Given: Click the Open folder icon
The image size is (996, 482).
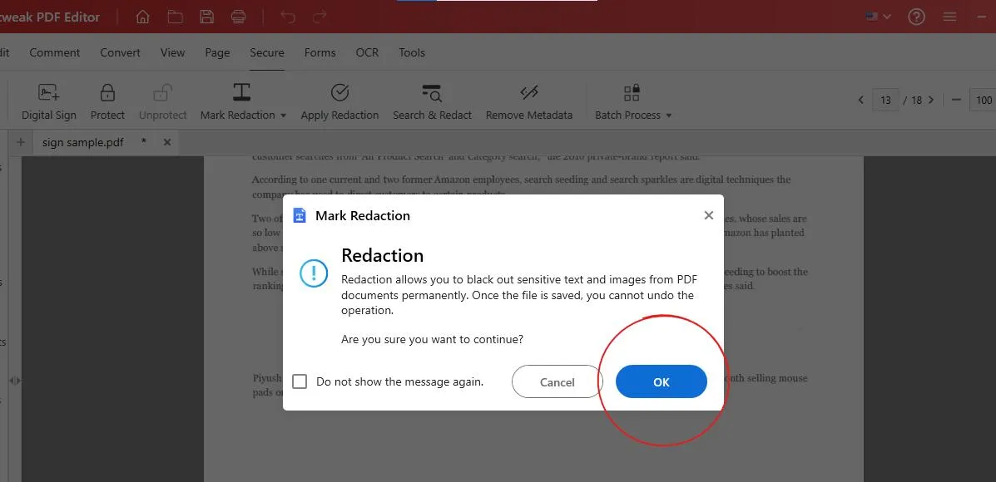Looking at the screenshot, I should 175,17.
